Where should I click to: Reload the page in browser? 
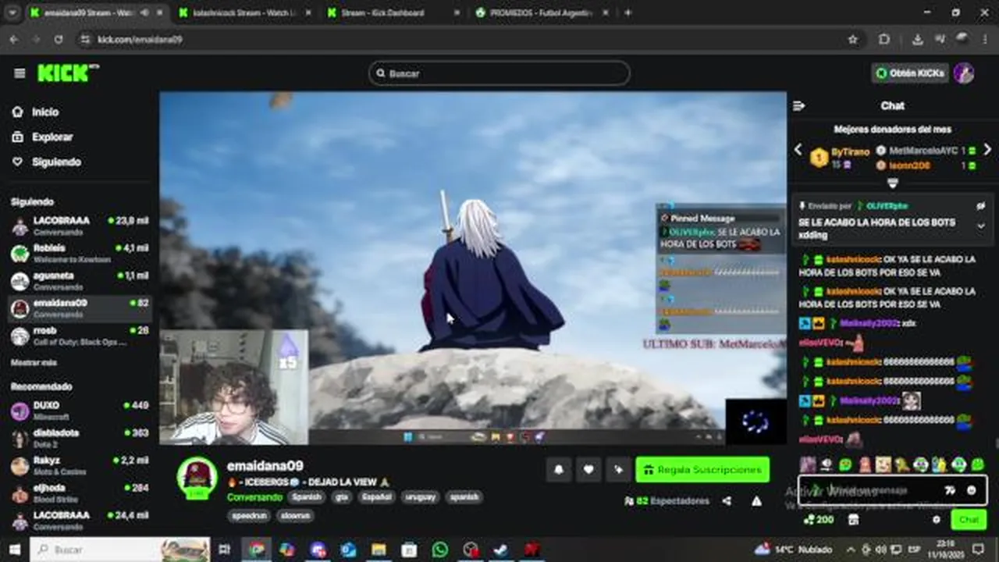coord(59,39)
